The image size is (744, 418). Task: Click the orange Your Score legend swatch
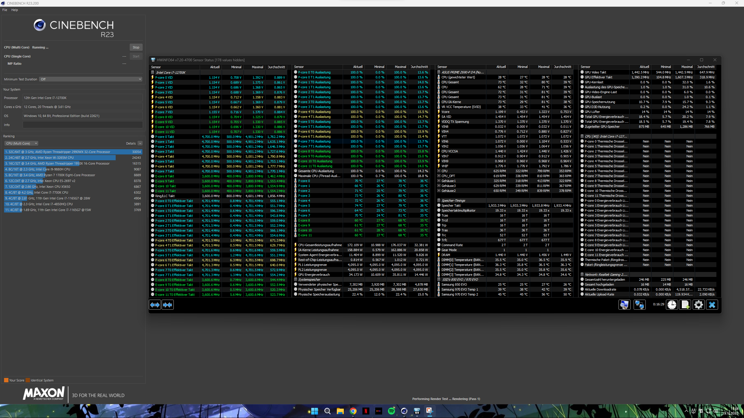click(6, 380)
